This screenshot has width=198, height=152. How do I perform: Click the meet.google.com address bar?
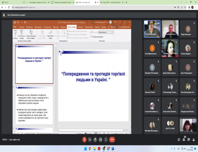coord(93,7)
